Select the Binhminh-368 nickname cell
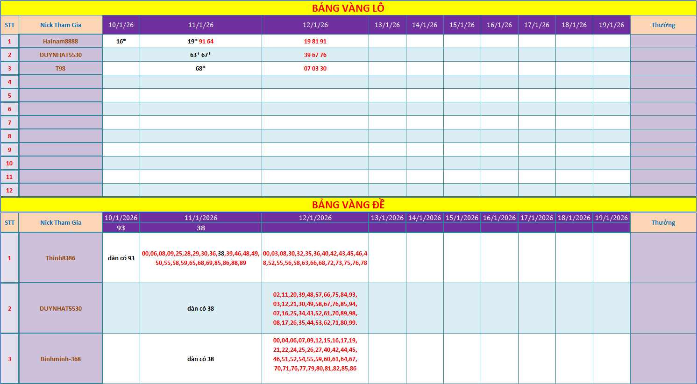This screenshot has height=384, width=697. [61, 359]
